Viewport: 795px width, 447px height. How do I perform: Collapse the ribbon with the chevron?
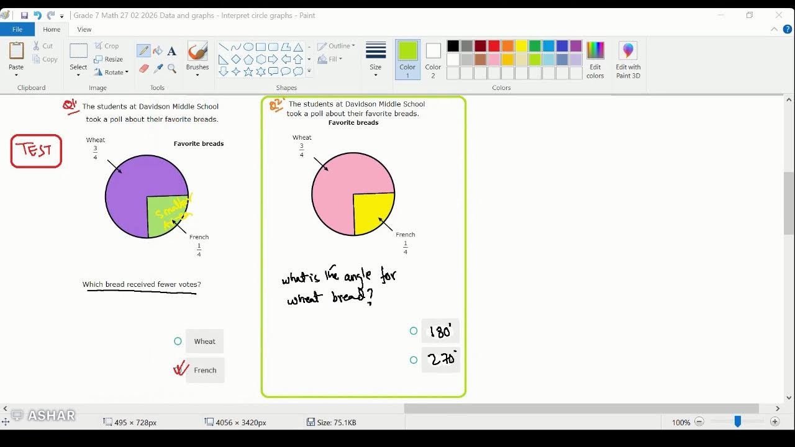774,29
